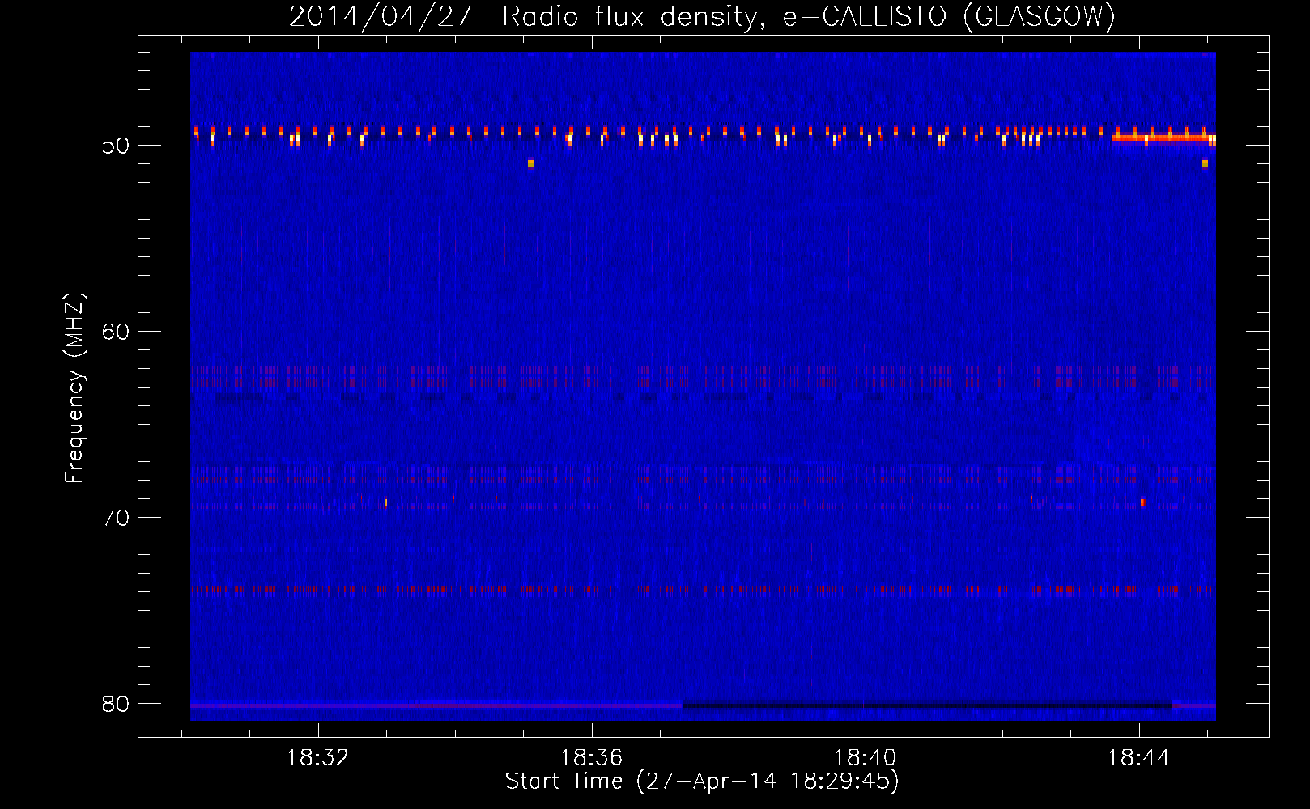
Task: Click the 50 frequency tick label
Action: tap(116, 146)
